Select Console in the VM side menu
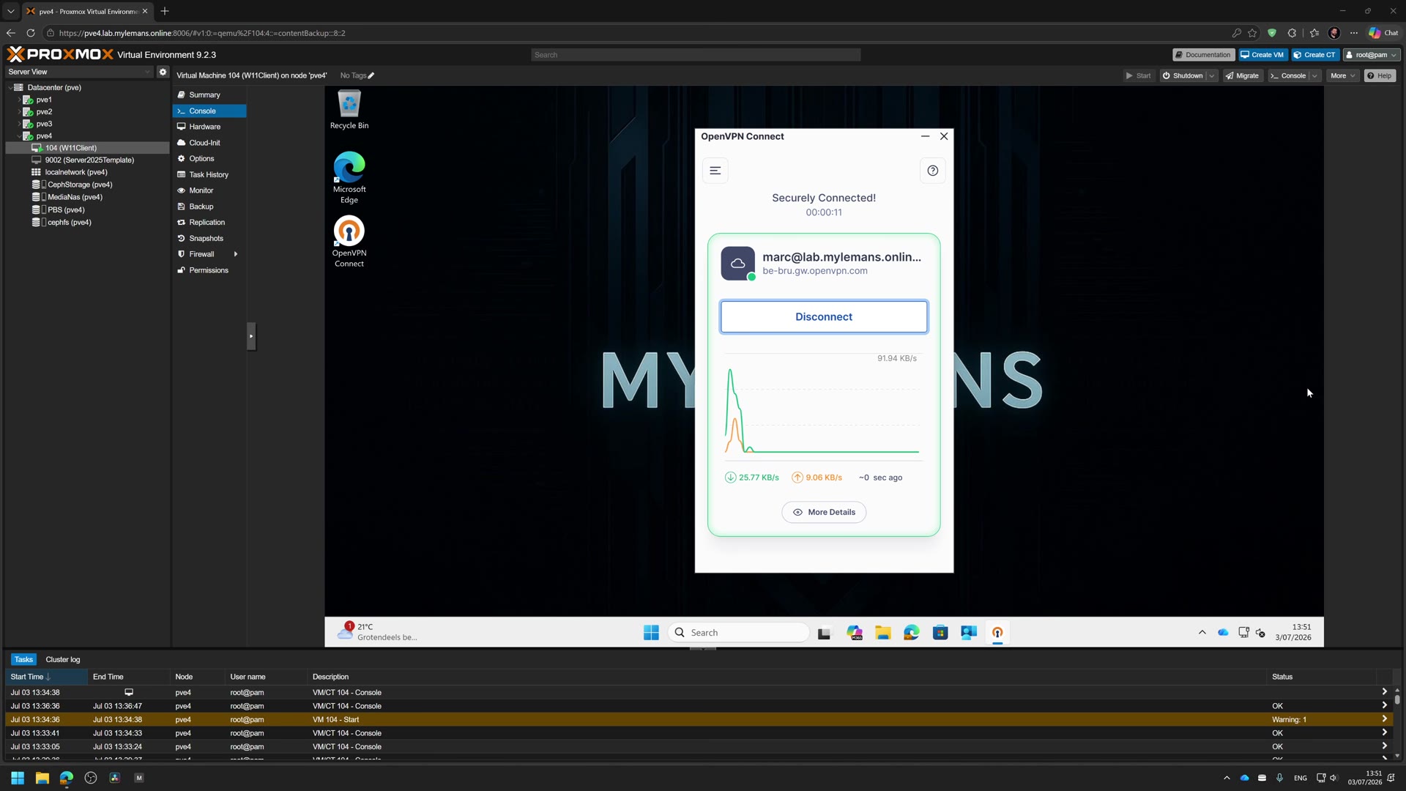Screen dimensions: 1406x791 click(209, 111)
